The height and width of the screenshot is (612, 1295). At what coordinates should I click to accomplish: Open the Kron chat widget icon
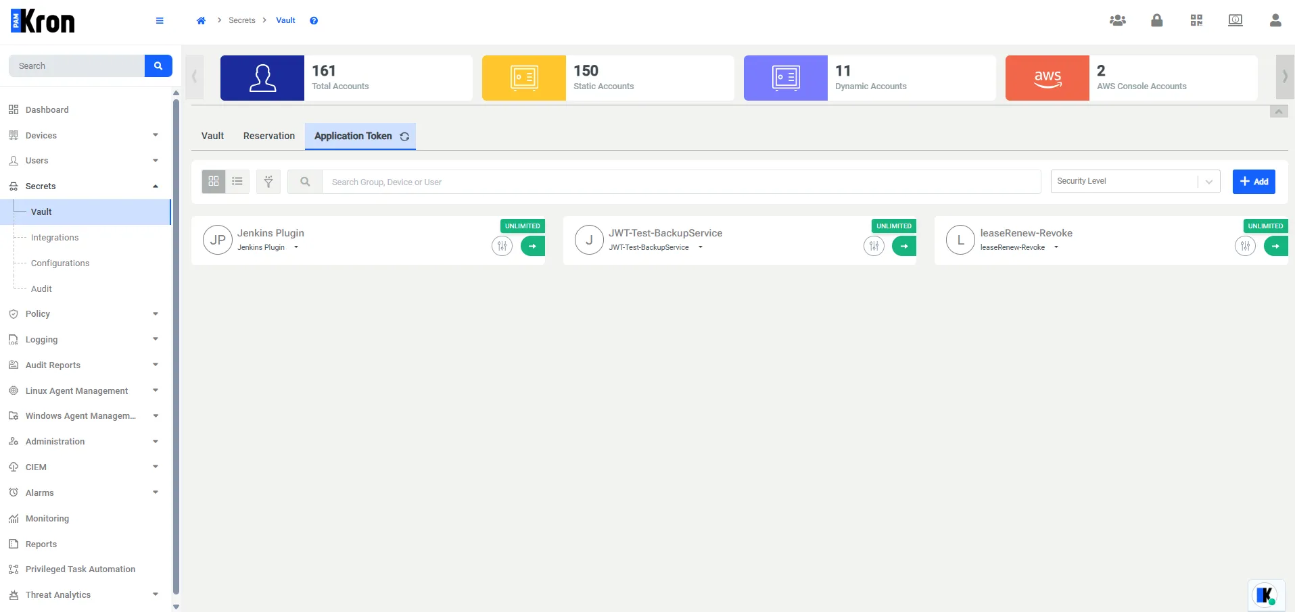(x=1265, y=595)
